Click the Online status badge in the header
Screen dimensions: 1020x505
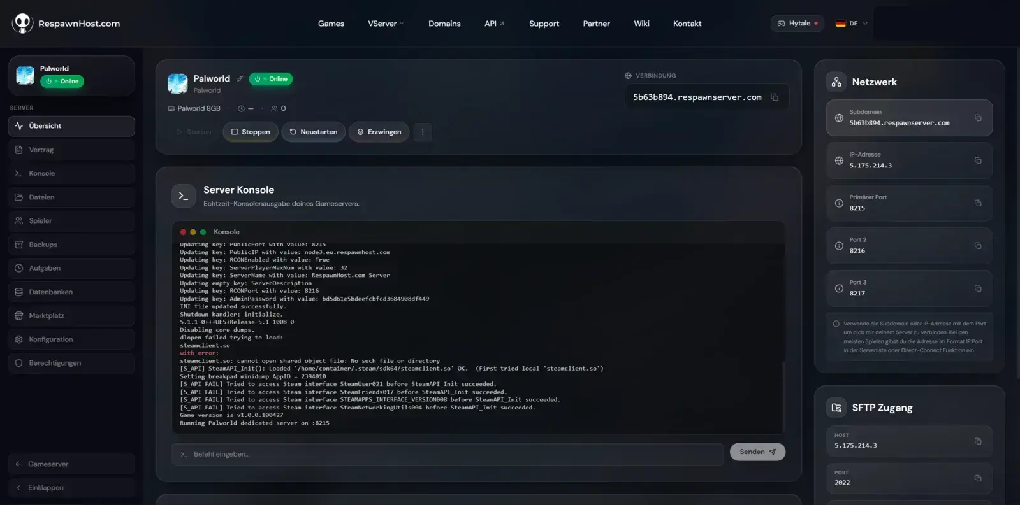click(x=271, y=79)
